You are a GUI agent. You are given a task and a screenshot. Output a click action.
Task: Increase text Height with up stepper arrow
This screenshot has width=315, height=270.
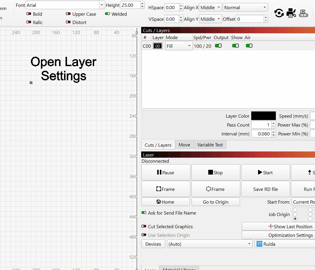pos(142,4)
